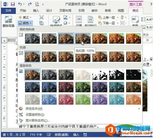
Task: Click the Word application icon in the title bar
Action: pos(6,4)
